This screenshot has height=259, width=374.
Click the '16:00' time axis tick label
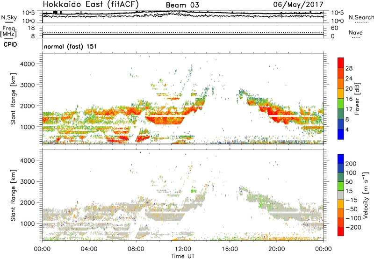230,249
